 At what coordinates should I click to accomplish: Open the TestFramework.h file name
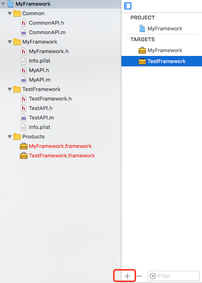click(x=50, y=99)
